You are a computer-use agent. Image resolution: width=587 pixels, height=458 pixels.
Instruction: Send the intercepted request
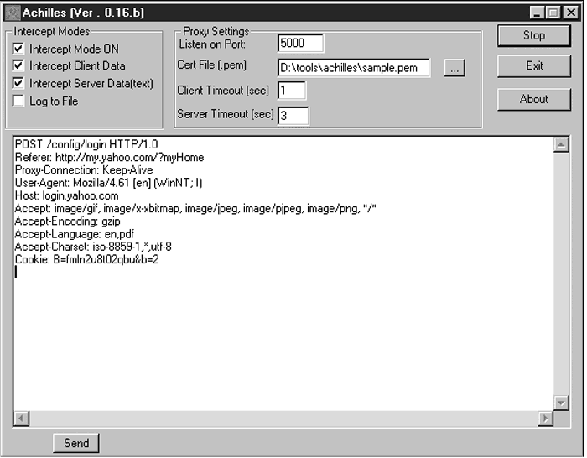tap(76, 443)
